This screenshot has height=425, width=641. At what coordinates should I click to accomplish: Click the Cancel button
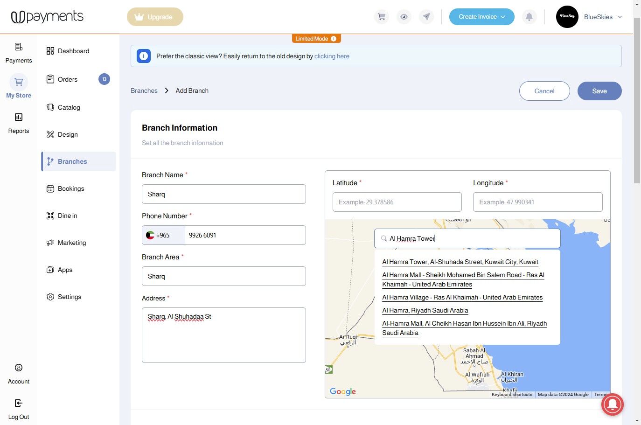click(544, 91)
